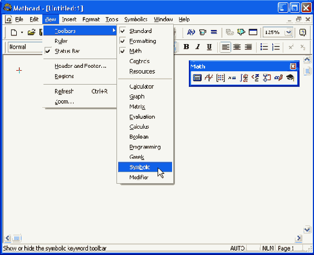Create a new worksheet with the blank page icon
The width and height of the screenshot is (314, 255).
(x=14, y=32)
